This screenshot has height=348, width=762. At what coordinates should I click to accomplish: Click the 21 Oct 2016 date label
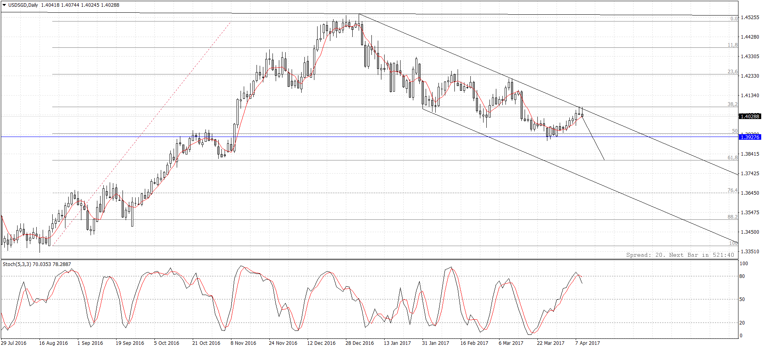pos(206,343)
